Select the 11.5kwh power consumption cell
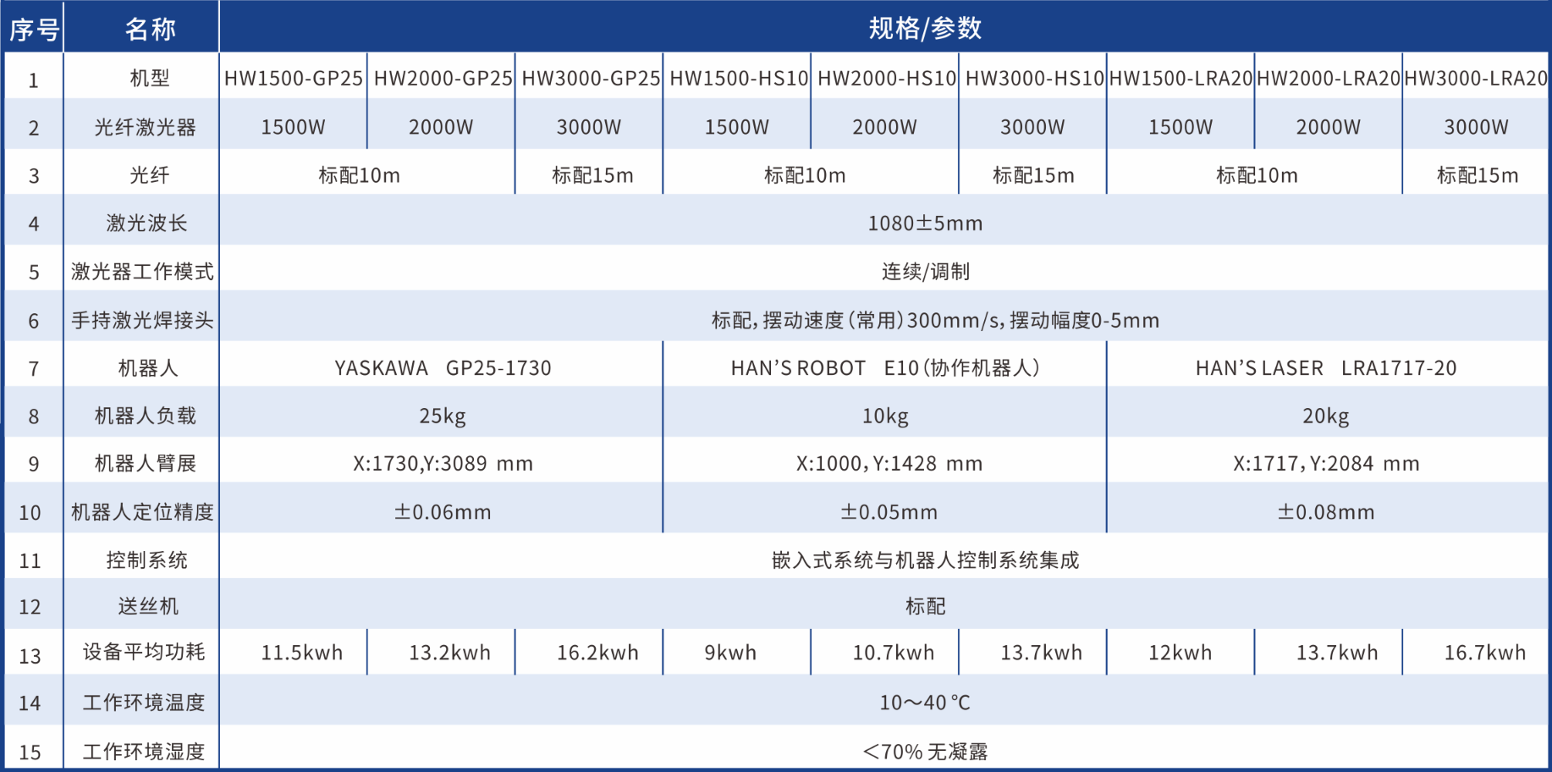This screenshot has width=1552, height=772. 301,653
